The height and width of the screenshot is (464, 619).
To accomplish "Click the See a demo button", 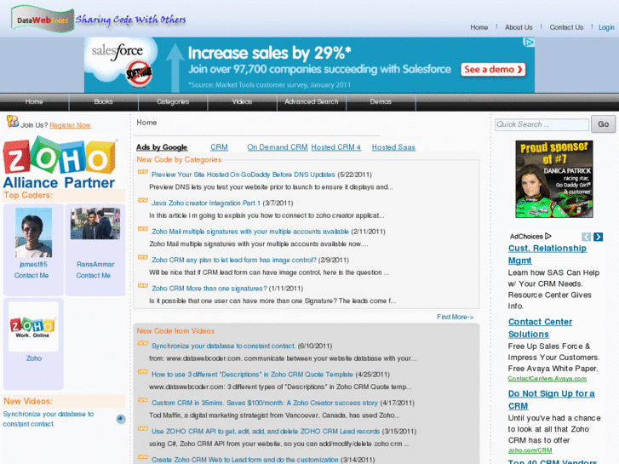I will tap(493, 70).
